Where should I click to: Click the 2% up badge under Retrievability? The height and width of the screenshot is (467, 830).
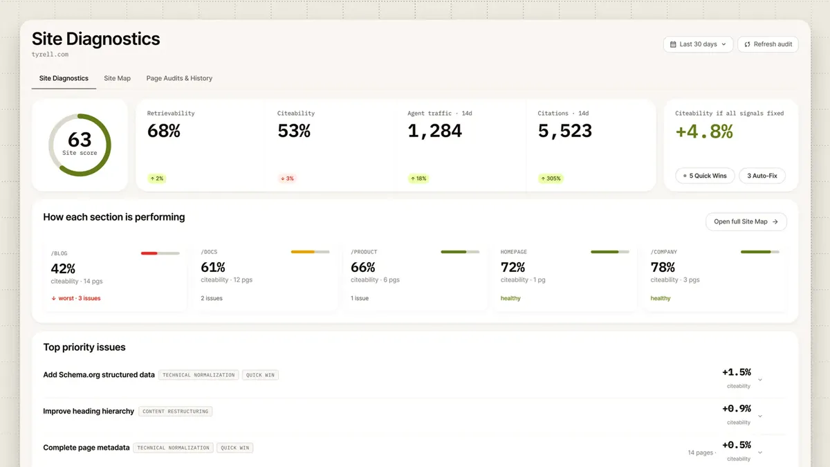click(x=157, y=178)
